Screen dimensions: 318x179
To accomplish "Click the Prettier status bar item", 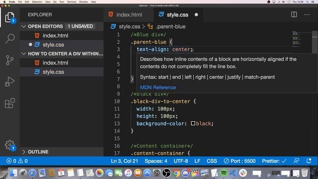I will click(x=274, y=161).
